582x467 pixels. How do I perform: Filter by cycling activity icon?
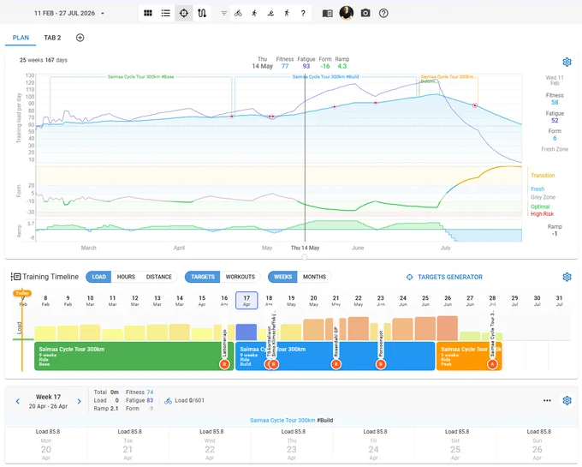[238, 14]
